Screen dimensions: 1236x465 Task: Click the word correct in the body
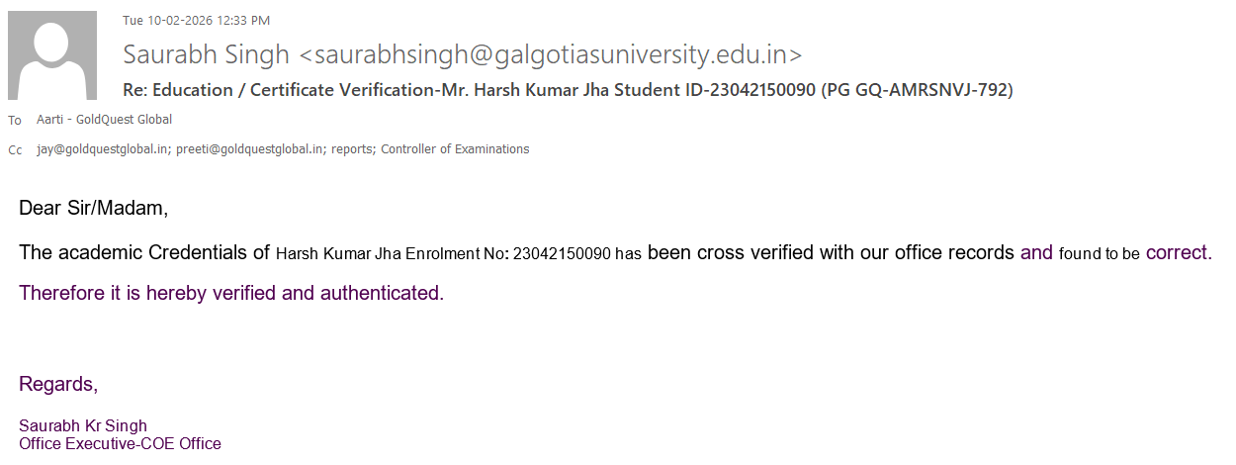1177,253
